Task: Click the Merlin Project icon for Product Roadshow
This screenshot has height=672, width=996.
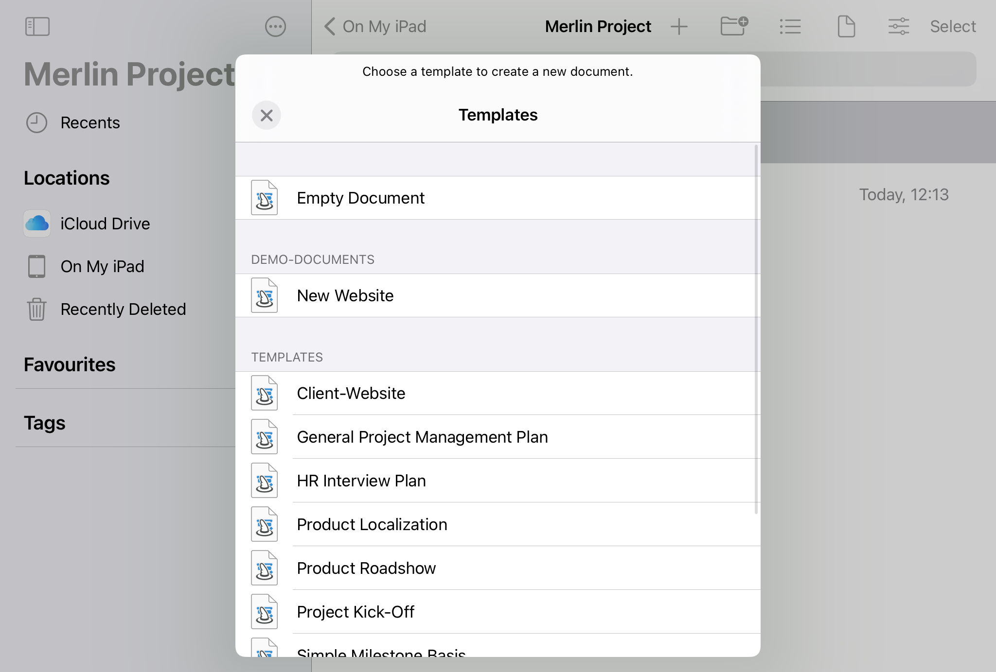Action: pyautogui.click(x=266, y=569)
